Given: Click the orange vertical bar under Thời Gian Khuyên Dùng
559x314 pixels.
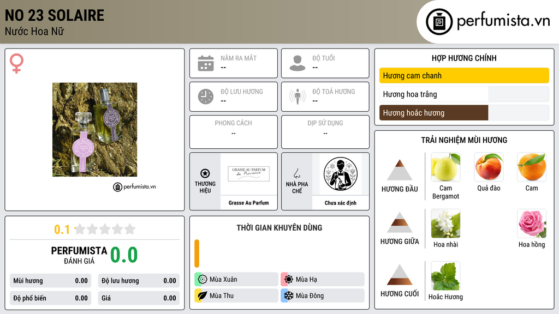Looking at the screenshot, I should (x=197, y=253).
